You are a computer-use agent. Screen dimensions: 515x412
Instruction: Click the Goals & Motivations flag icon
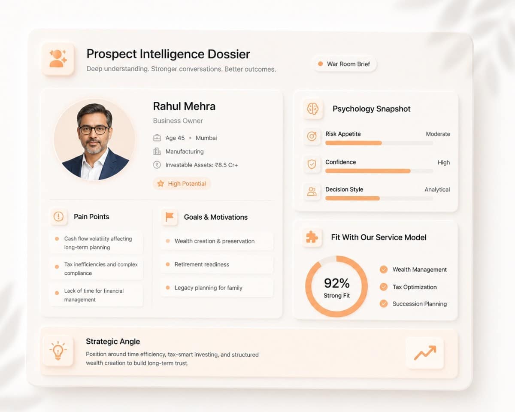pyautogui.click(x=170, y=217)
